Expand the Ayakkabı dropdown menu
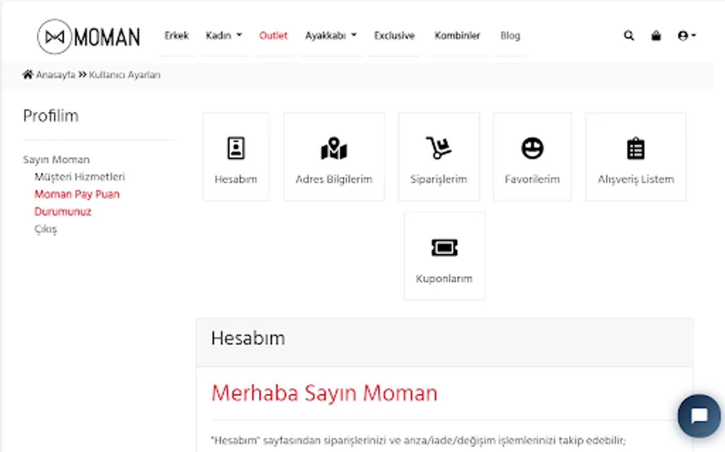This screenshot has height=452, width=725. coord(331,36)
